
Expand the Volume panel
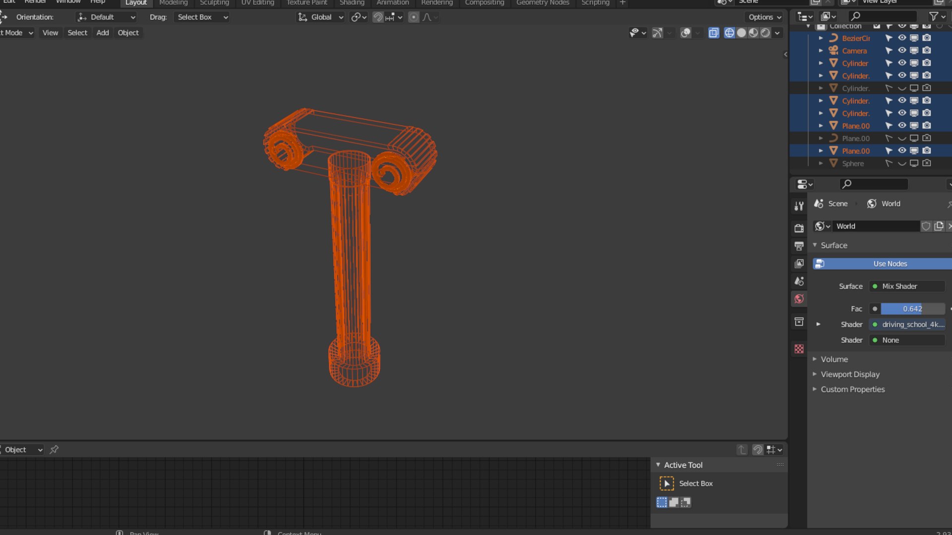pyautogui.click(x=834, y=359)
